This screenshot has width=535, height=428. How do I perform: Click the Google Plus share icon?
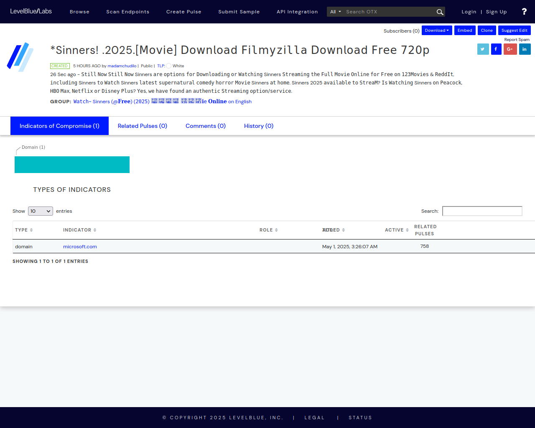point(510,49)
